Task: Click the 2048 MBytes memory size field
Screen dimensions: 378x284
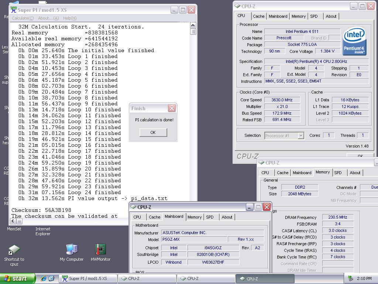Action: pos(300,194)
